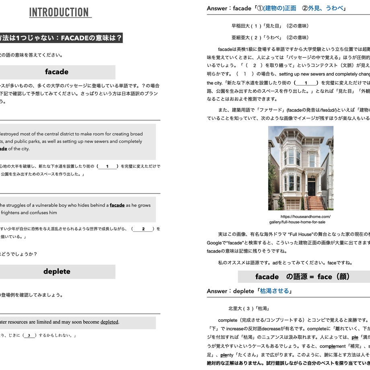Click underlined 'plenty' in the last paragraph

pos(227,355)
